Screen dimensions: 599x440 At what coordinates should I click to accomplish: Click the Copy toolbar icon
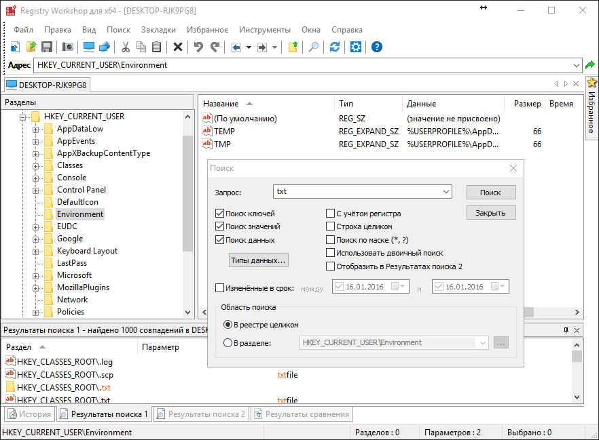pyautogui.click(x=141, y=47)
